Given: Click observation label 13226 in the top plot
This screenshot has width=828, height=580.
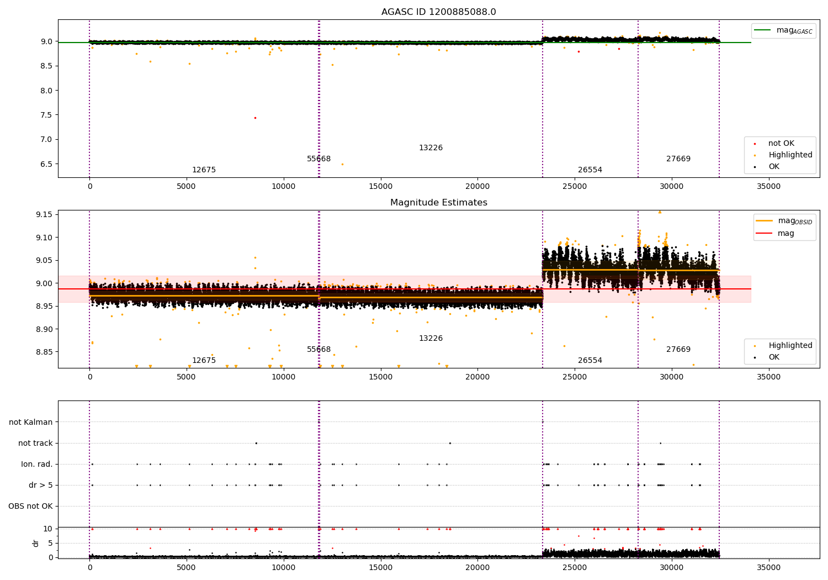Looking at the screenshot, I should 431,148.
